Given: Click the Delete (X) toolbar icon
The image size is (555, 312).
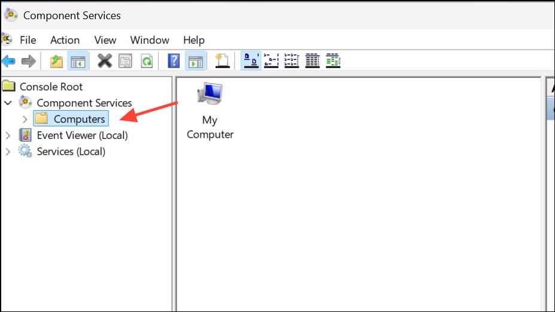Looking at the screenshot, I should [x=105, y=60].
